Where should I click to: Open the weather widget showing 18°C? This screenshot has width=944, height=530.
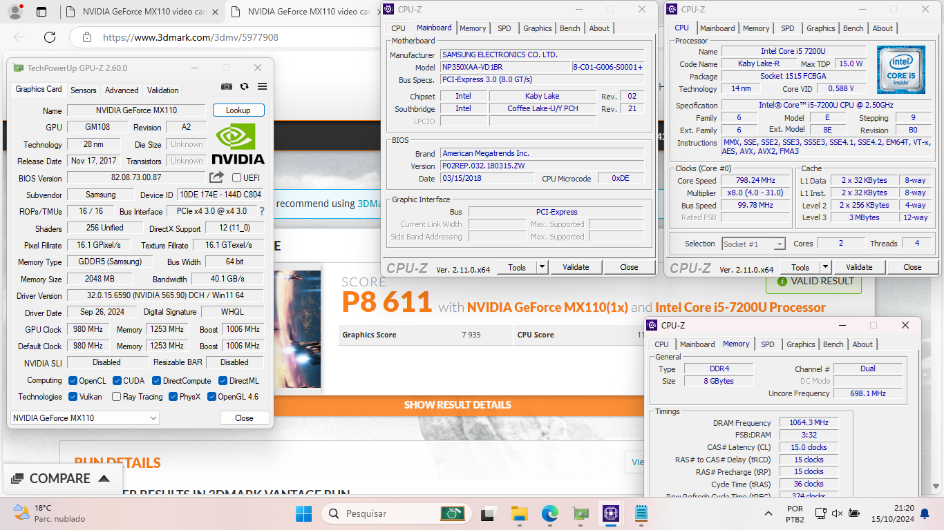tap(48, 513)
